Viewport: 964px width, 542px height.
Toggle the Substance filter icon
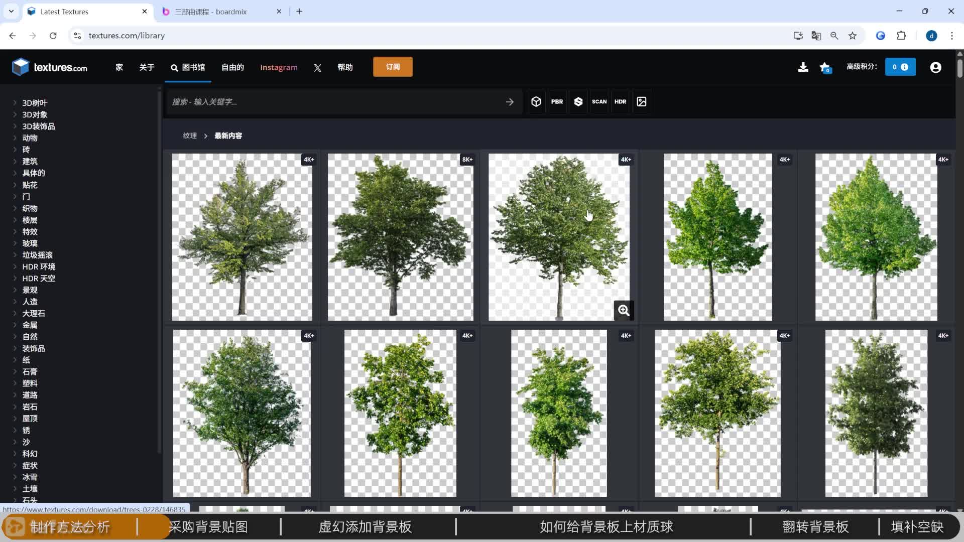578,102
